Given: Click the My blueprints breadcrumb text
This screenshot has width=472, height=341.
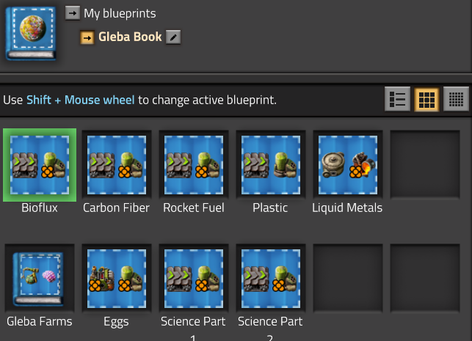Looking at the screenshot, I should (120, 13).
